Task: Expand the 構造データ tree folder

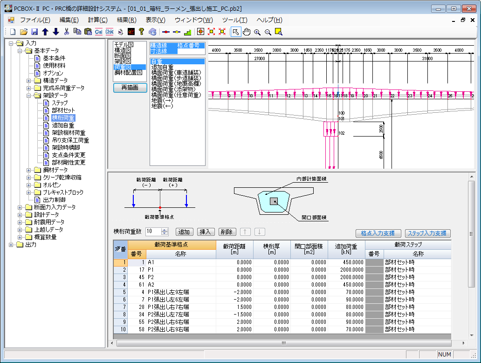Action: (29, 81)
